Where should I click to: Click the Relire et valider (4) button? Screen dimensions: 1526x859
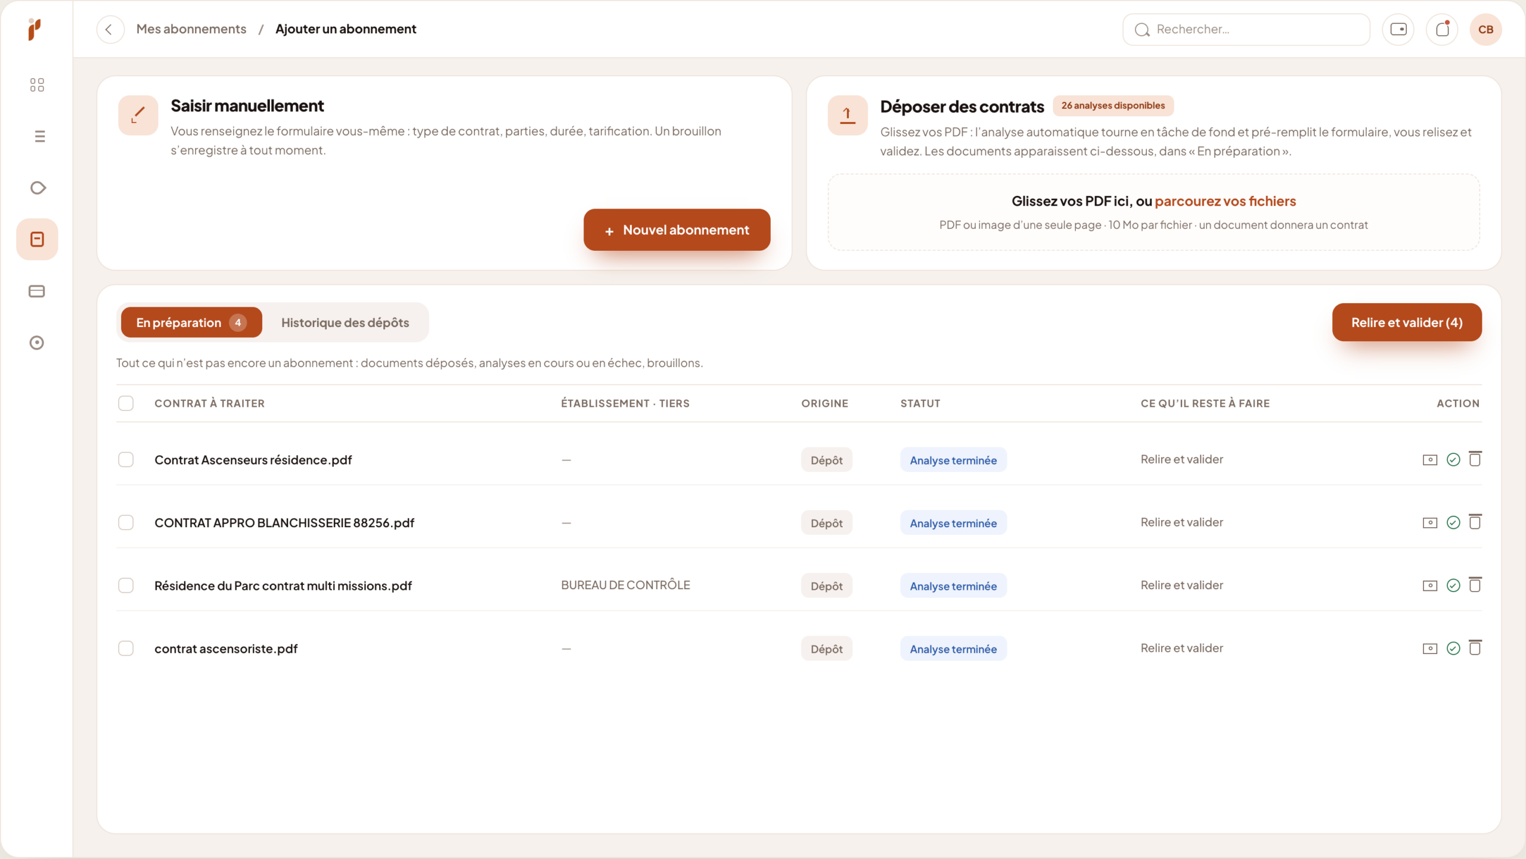(1407, 322)
